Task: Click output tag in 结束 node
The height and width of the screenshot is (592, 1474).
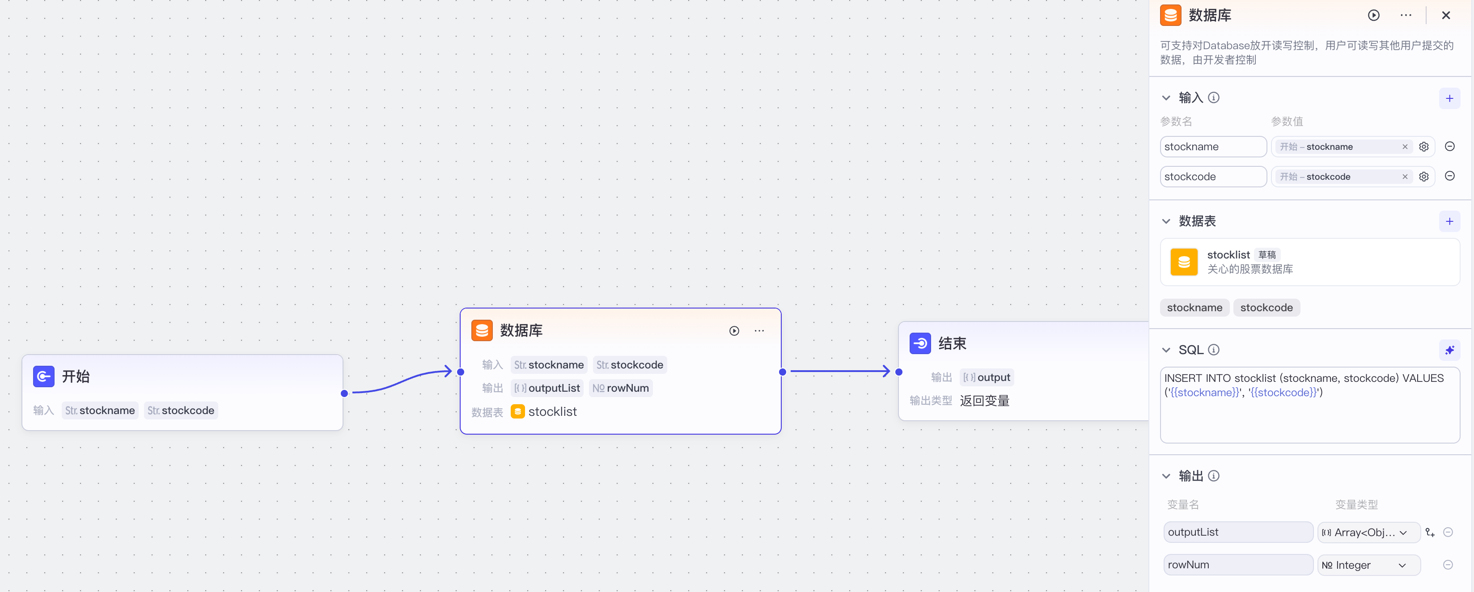Action: (x=987, y=377)
